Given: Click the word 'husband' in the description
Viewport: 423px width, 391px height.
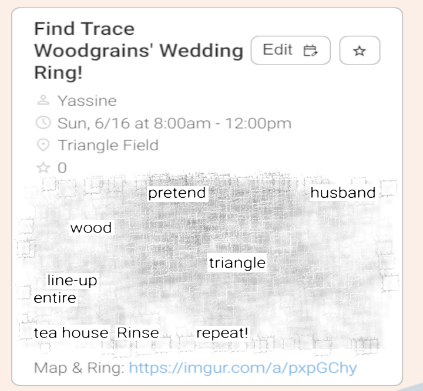Looking at the screenshot, I should 343,193.
